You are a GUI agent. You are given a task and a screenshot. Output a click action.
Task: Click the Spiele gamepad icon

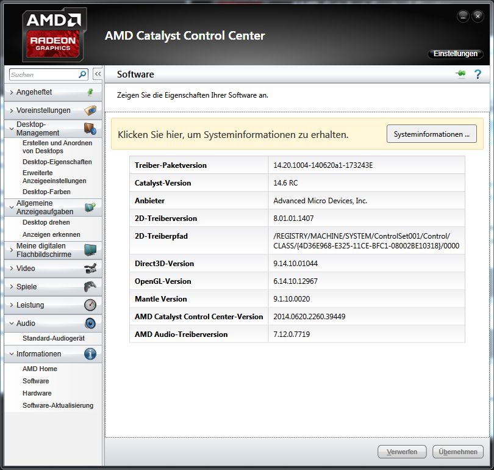click(90, 286)
